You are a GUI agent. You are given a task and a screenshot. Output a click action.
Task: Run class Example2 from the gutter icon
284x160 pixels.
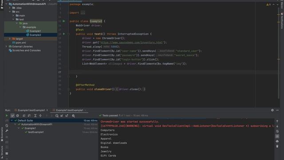[64, 21]
